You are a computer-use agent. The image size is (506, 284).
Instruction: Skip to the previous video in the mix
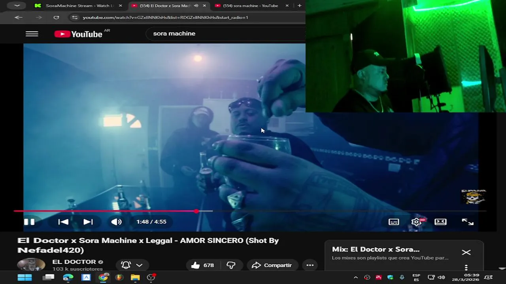coord(63,222)
